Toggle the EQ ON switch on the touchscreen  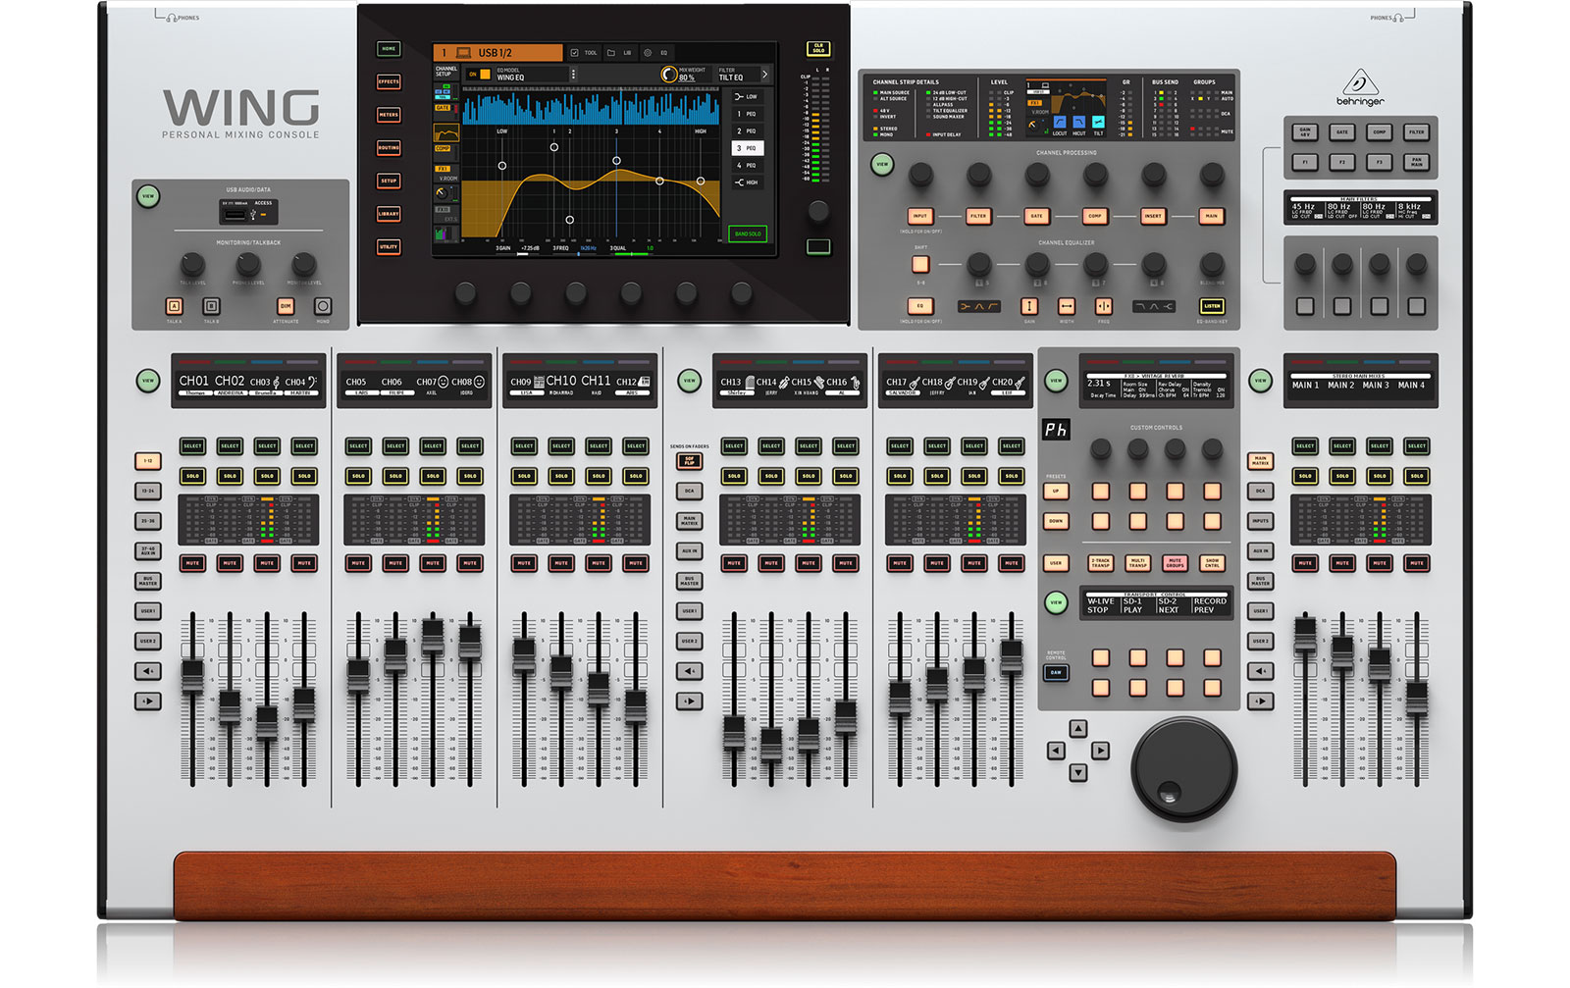pos(479,75)
